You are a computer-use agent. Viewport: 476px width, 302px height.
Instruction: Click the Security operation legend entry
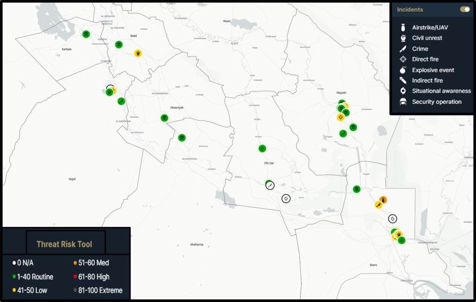tap(436, 102)
